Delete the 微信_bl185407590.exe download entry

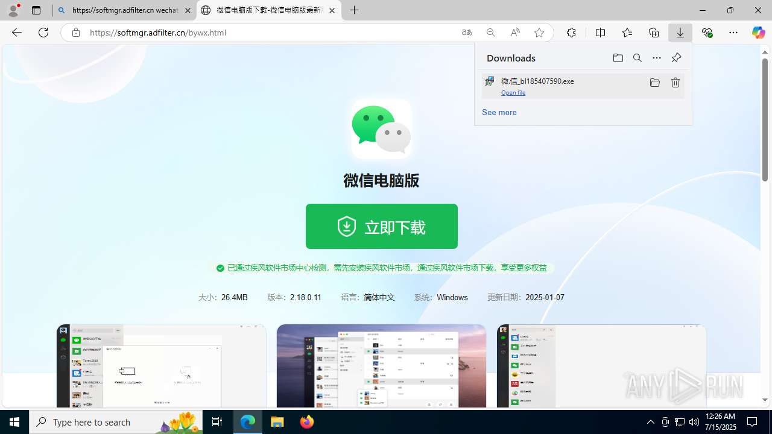click(675, 83)
